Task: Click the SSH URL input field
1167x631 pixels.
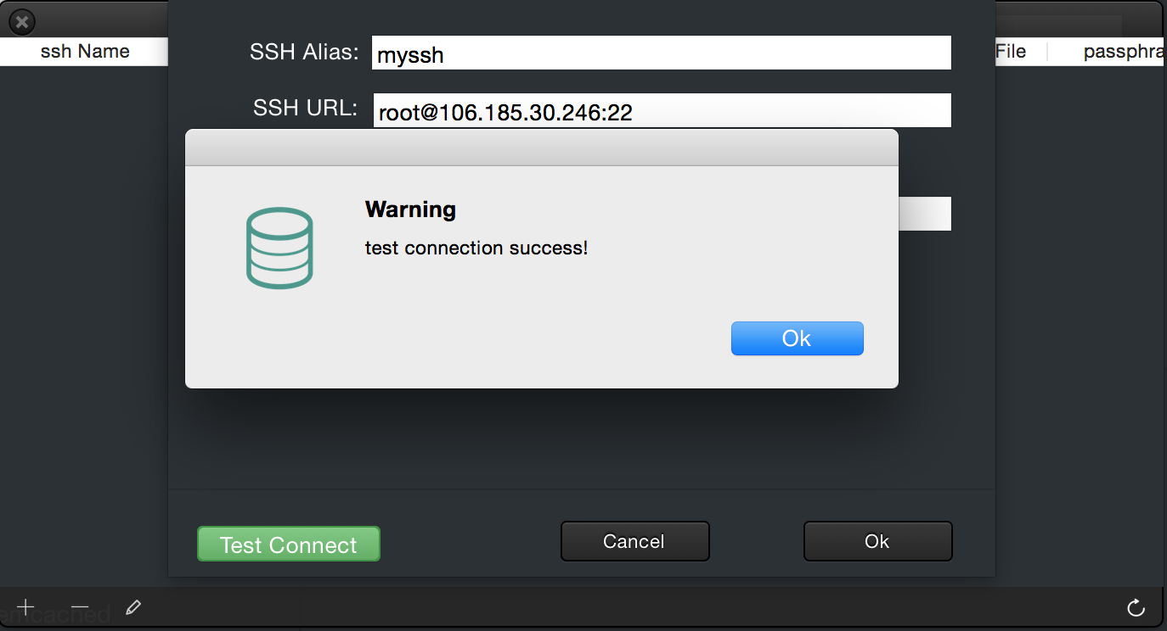Action: pyautogui.click(x=661, y=111)
